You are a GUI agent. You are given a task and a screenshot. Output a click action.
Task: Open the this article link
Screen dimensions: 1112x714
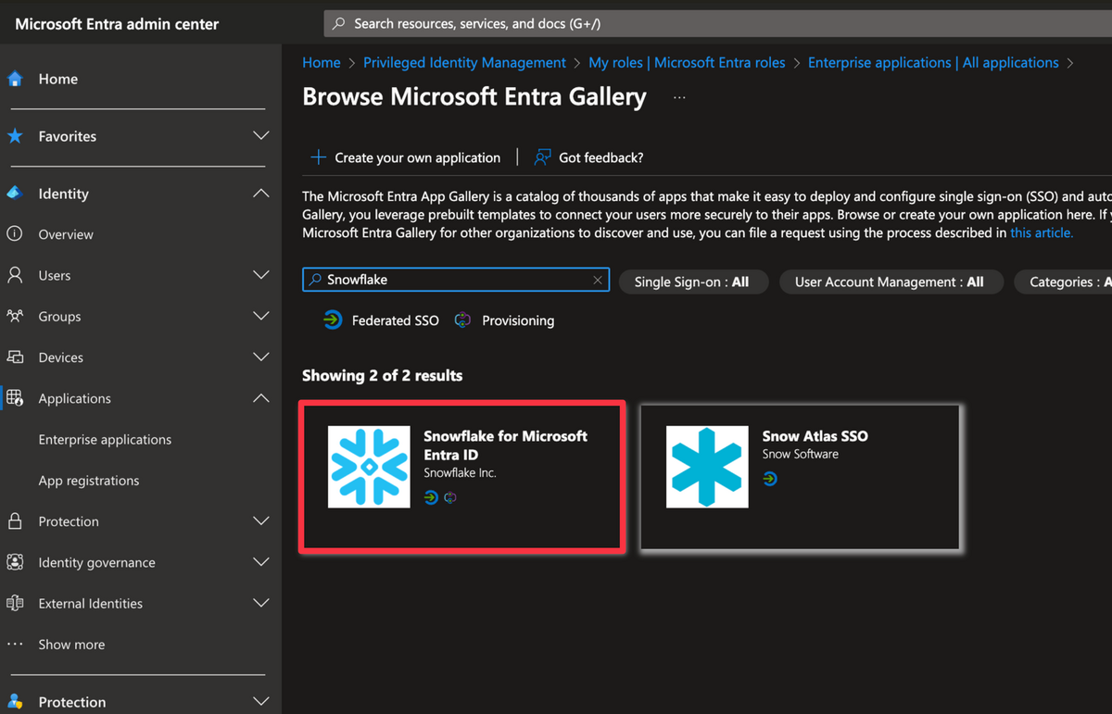click(x=1042, y=232)
